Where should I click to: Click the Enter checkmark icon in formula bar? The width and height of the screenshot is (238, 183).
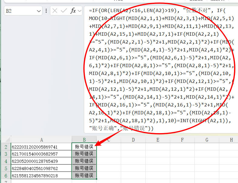pos(64,11)
